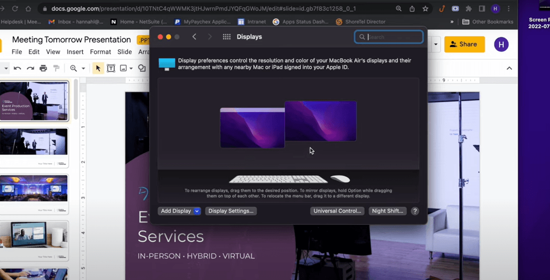Click the Share button in Slides

tap(464, 44)
